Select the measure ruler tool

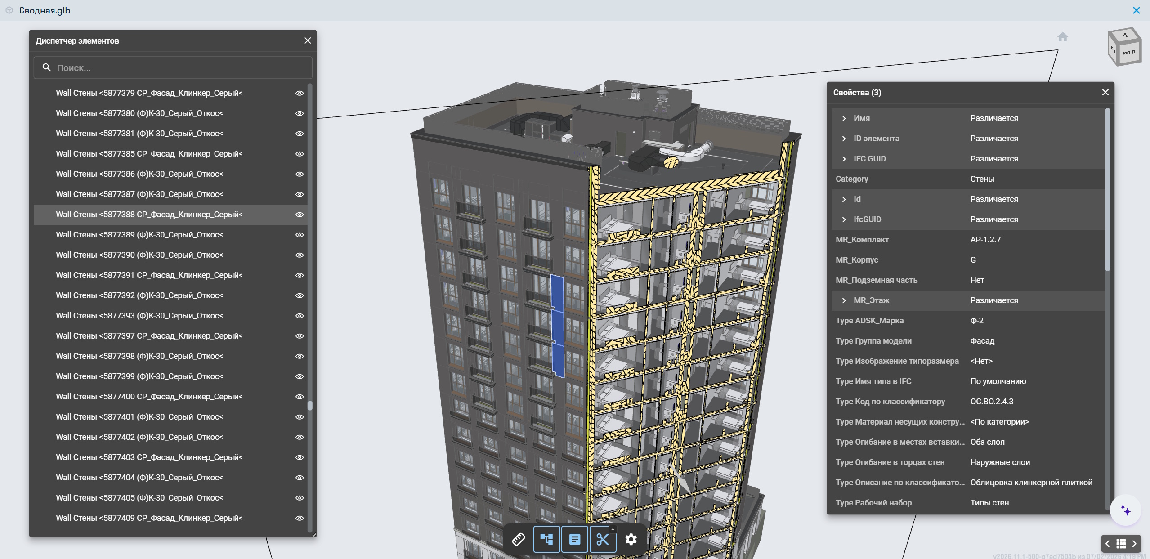519,539
